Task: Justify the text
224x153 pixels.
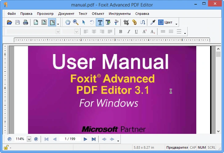Action: pos(110,32)
